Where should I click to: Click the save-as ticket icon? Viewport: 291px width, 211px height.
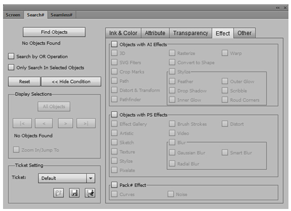coord(90,193)
